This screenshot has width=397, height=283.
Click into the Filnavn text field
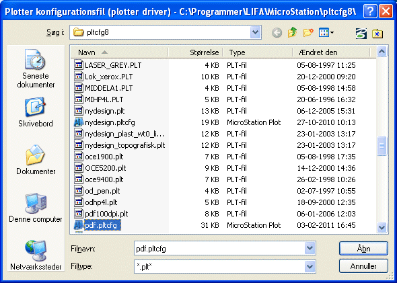[219, 249]
